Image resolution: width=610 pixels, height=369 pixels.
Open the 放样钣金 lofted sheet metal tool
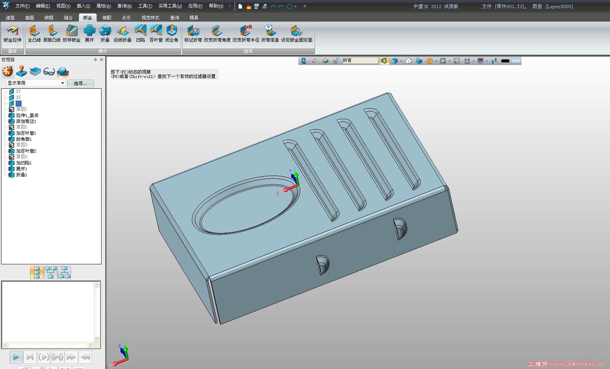point(71,34)
